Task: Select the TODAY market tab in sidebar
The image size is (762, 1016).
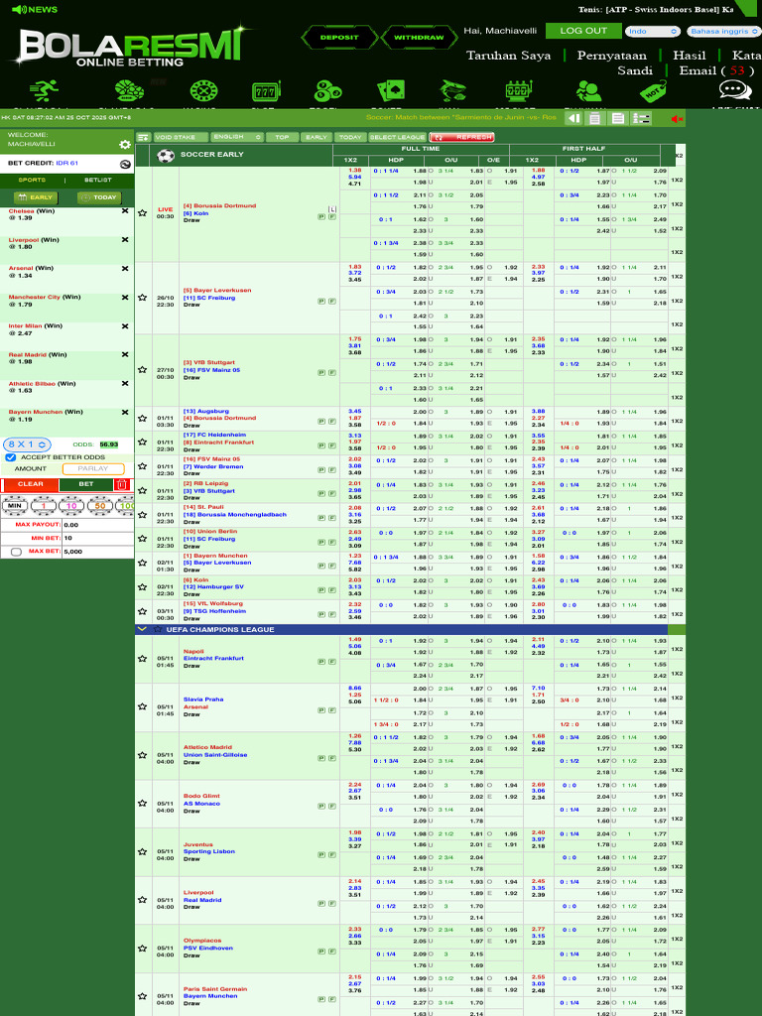Action: tap(99, 197)
